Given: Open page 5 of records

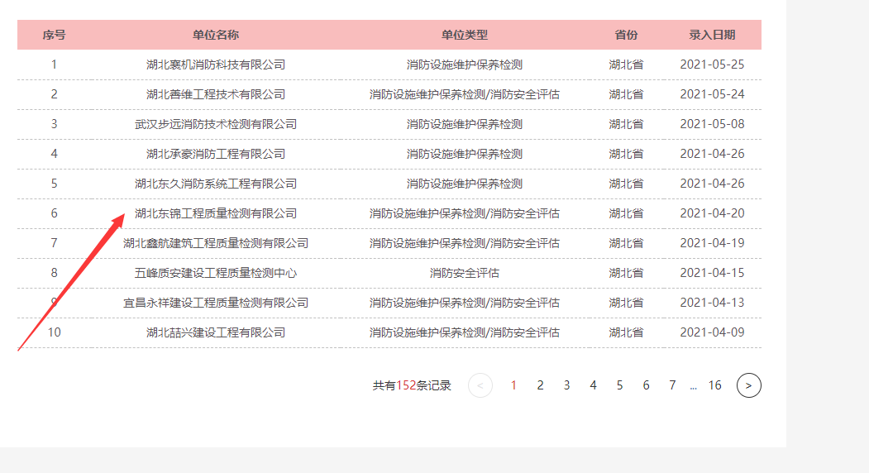Looking at the screenshot, I should [x=619, y=385].
